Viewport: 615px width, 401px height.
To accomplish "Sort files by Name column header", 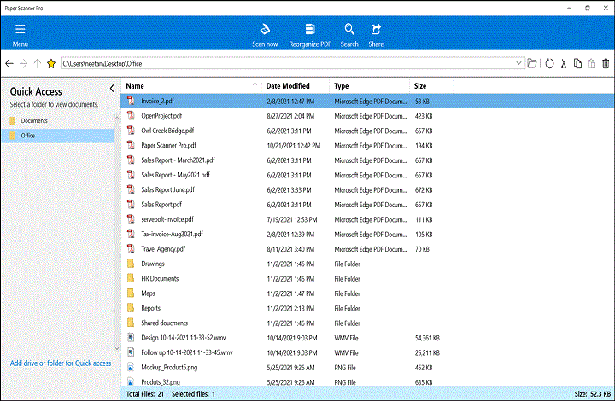I will [135, 86].
